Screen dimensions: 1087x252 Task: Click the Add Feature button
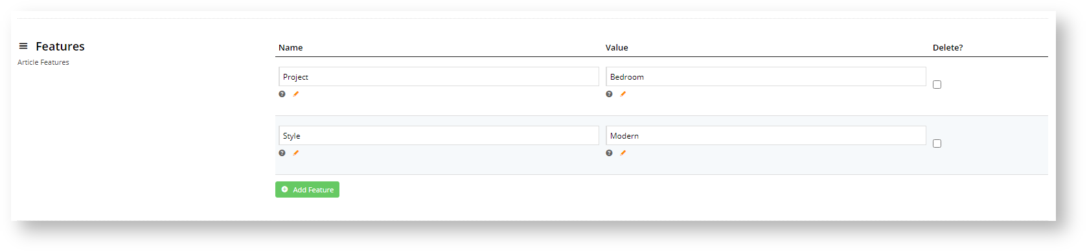pyautogui.click(x=307, y=189)
